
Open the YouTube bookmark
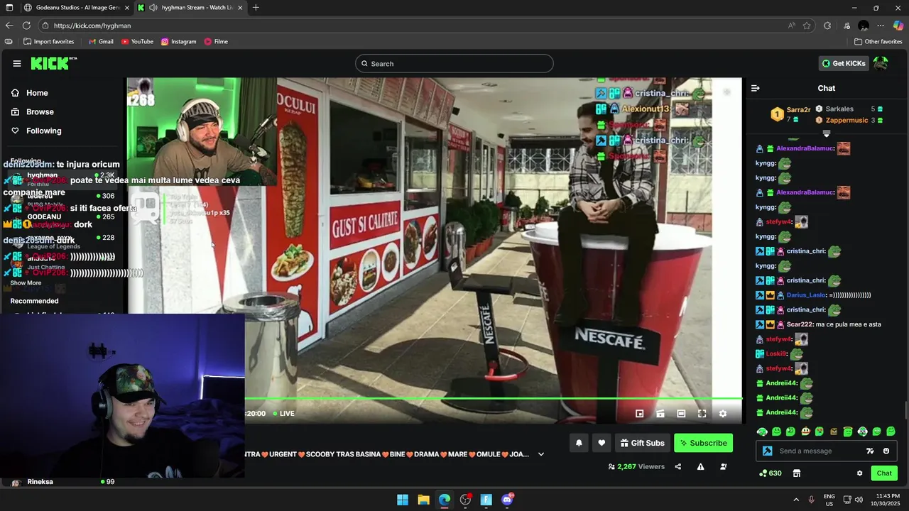[138, 42]
